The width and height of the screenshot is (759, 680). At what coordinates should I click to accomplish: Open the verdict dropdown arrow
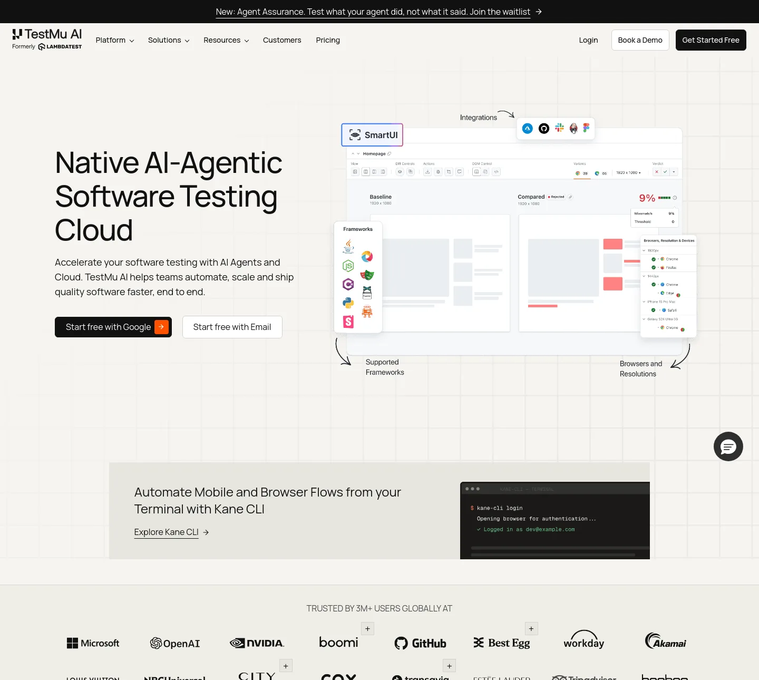(x=674, y=172)
